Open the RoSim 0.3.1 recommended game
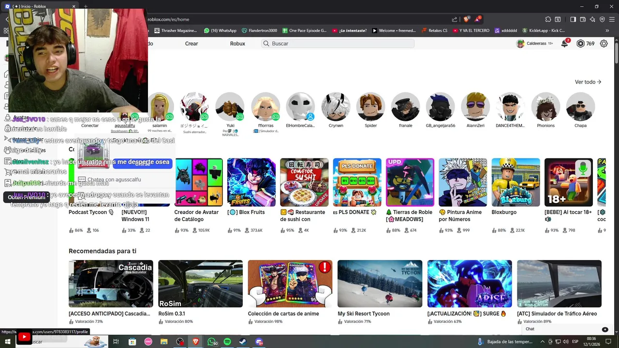619x348 pixels. (200, 284)
